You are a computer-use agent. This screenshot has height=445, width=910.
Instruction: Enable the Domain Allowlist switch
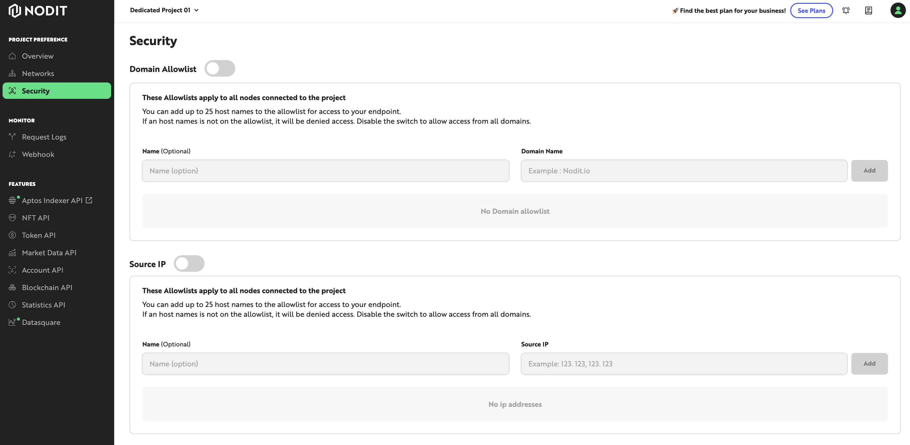220,69
